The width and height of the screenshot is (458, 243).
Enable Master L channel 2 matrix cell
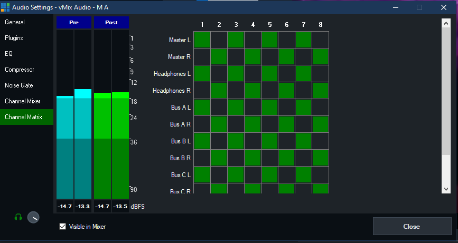[219, 40]
